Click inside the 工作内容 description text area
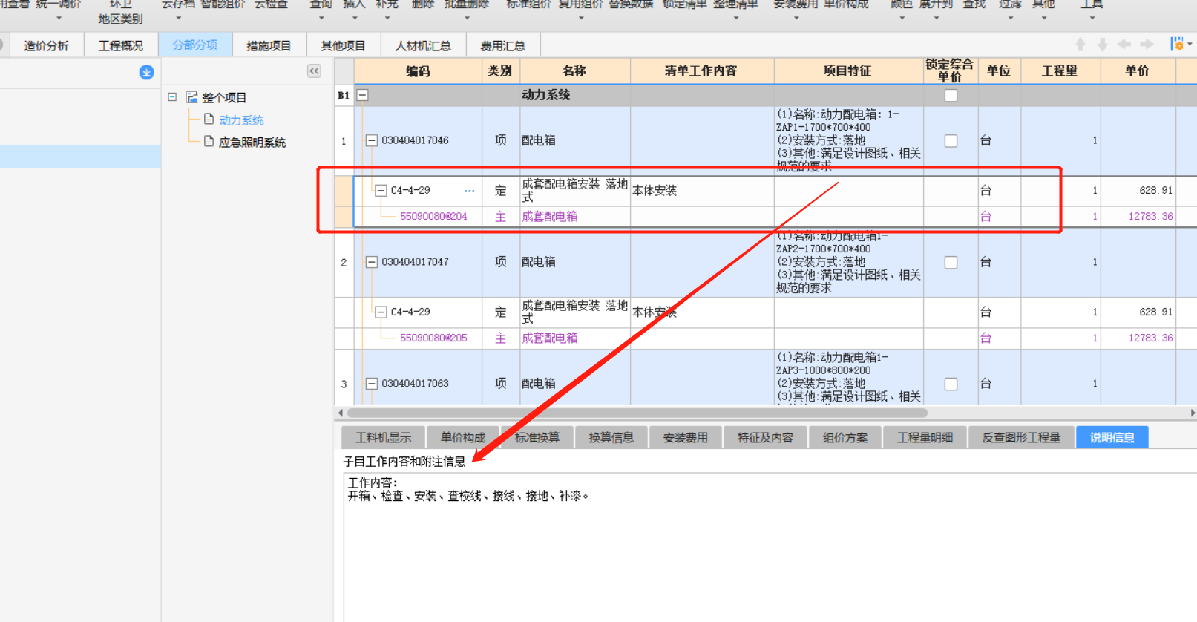Screen dimensions: 1197x622 (770, 547)
